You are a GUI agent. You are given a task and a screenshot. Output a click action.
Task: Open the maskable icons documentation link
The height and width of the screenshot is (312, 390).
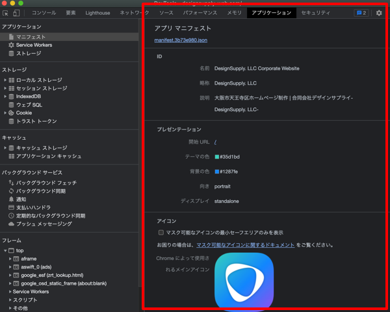[246, 245]
